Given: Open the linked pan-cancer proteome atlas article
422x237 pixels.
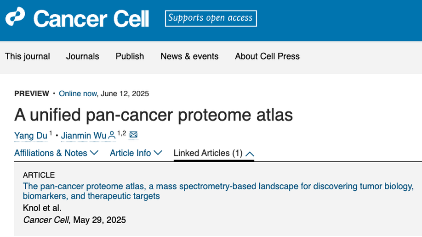Looking at the screenshot, I should [x=218, y=191].
